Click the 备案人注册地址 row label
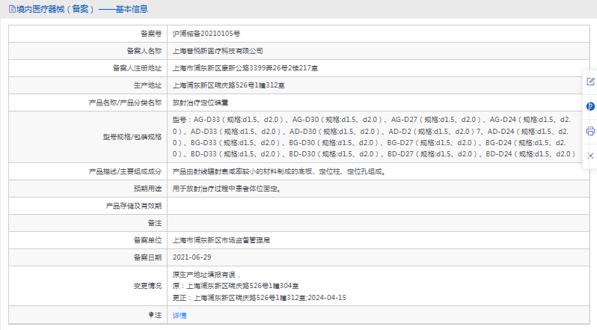The width and height of the screenshot is (597, 330). (137, 68)
